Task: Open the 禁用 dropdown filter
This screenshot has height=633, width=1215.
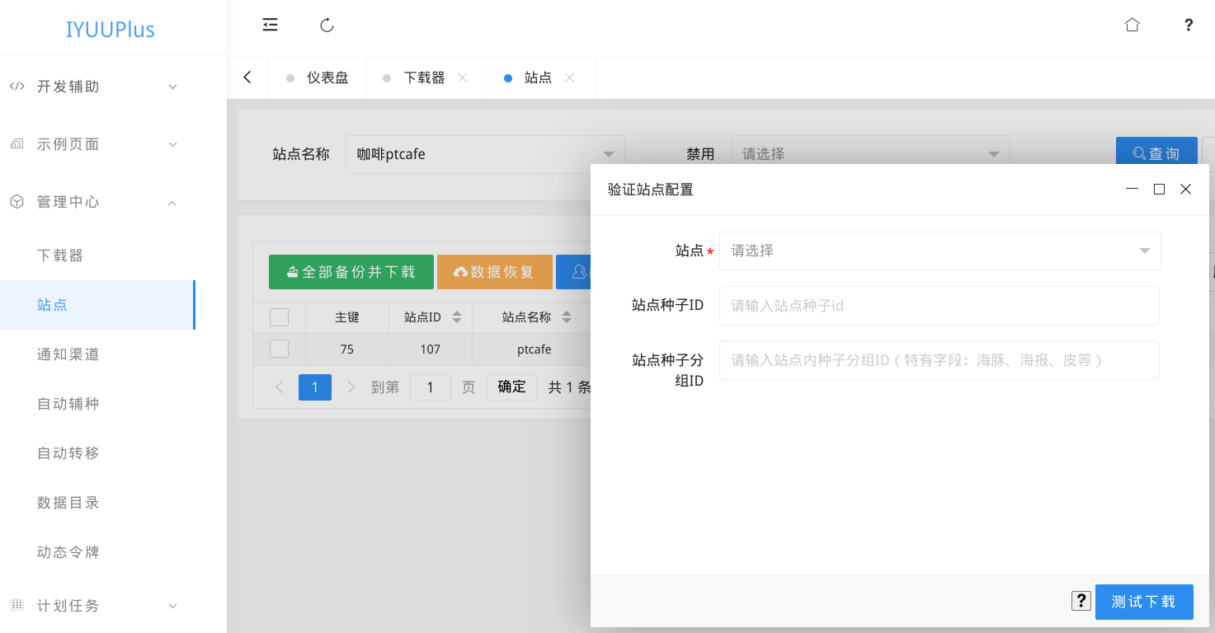Action: [x=870, y=154]
